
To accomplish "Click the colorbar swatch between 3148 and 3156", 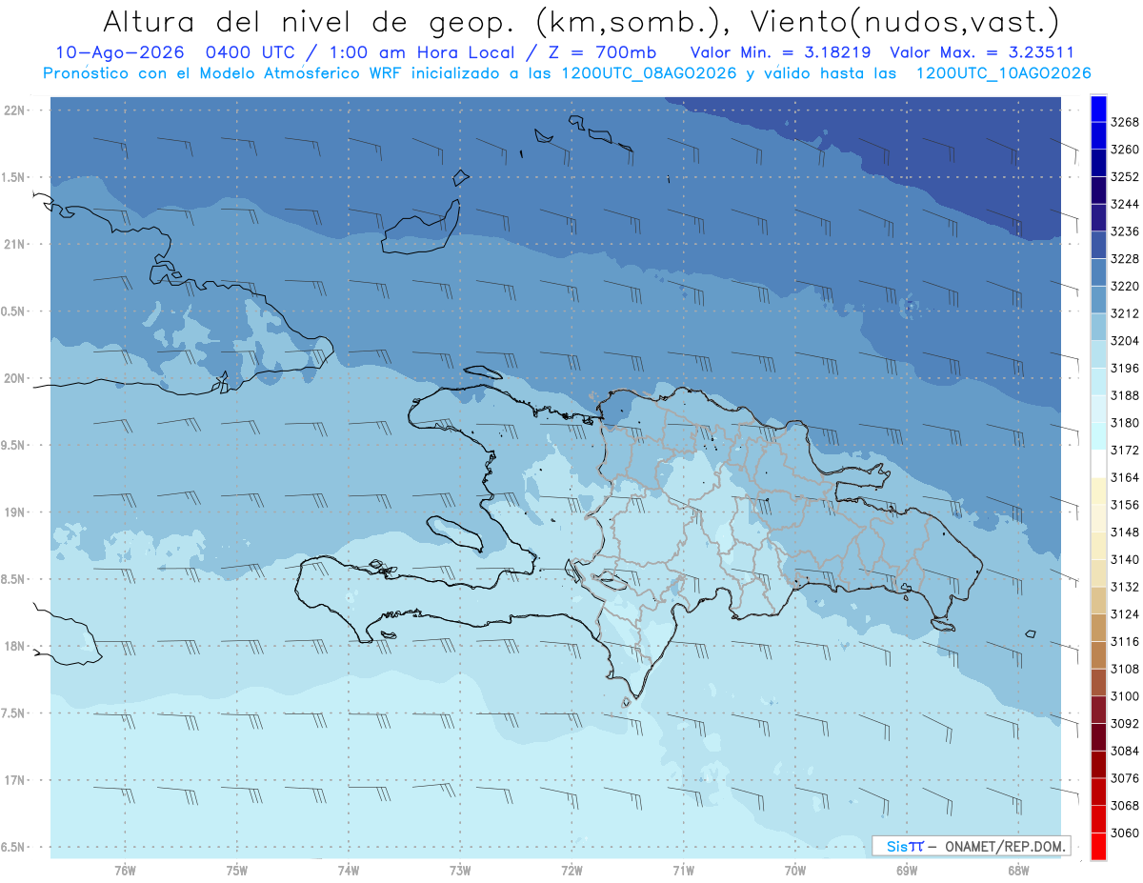I will click(x=1098, y=519).
